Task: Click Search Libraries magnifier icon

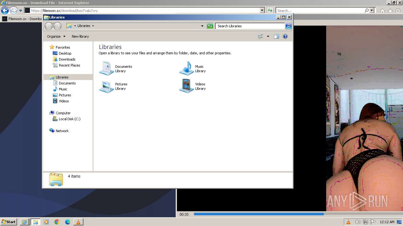Action: (x=288, y=26)
